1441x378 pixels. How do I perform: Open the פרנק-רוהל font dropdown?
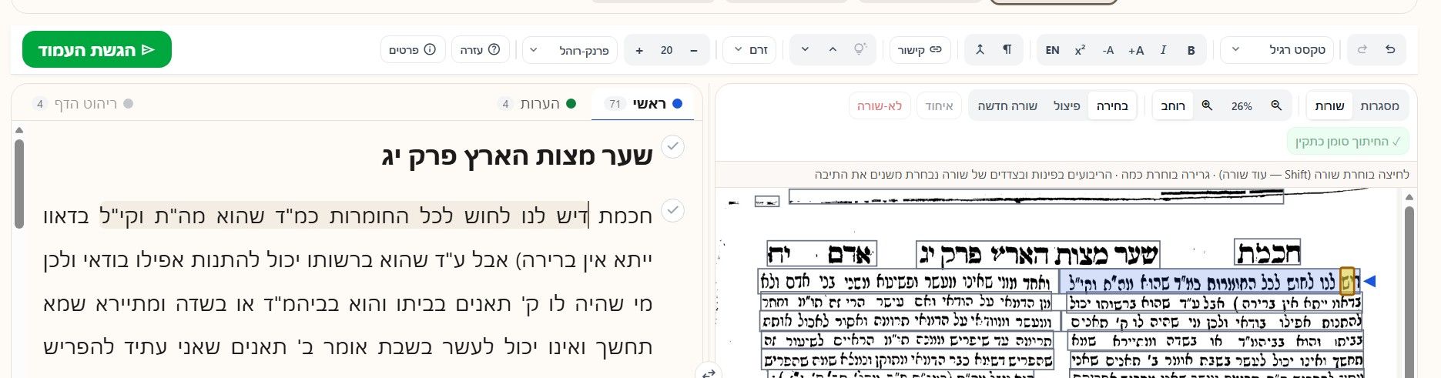570,50
